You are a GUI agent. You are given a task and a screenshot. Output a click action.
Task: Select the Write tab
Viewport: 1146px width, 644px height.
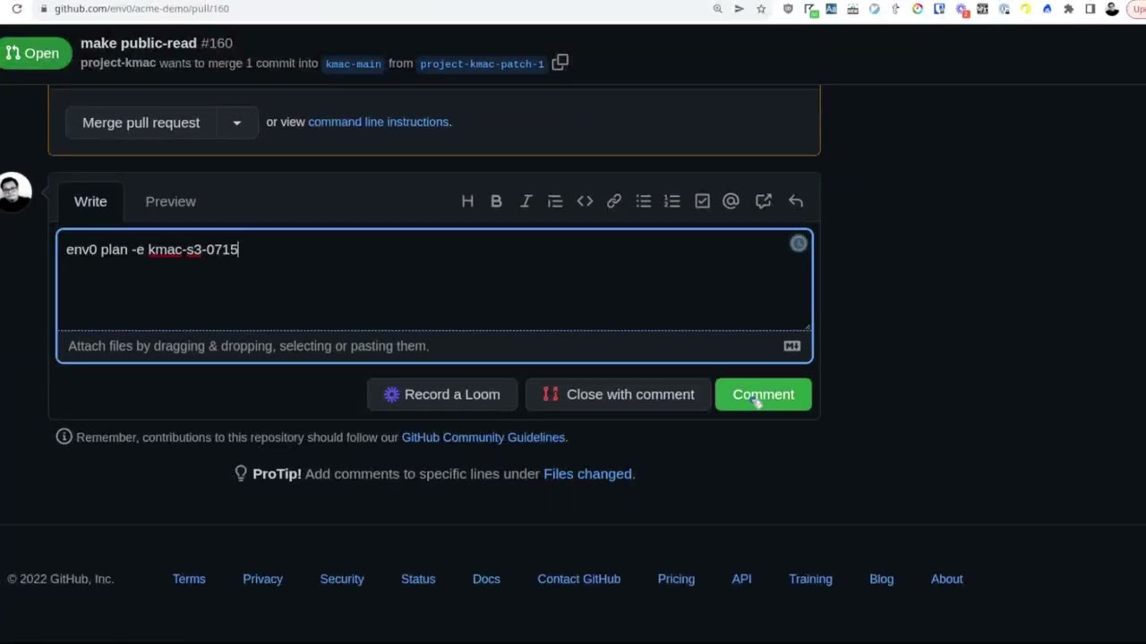[90, 201]
